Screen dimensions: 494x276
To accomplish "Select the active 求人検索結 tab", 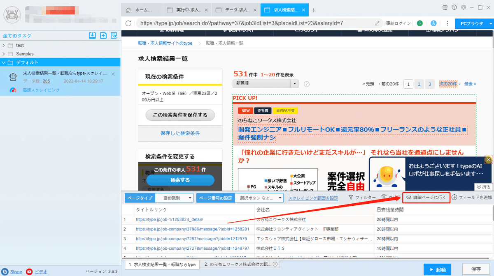I will (x=284, y=10).
